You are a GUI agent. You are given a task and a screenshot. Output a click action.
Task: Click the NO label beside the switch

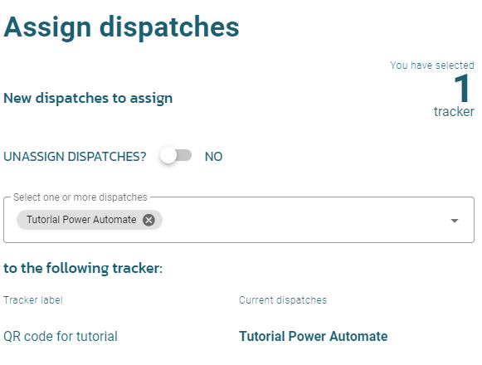(214, 157)
